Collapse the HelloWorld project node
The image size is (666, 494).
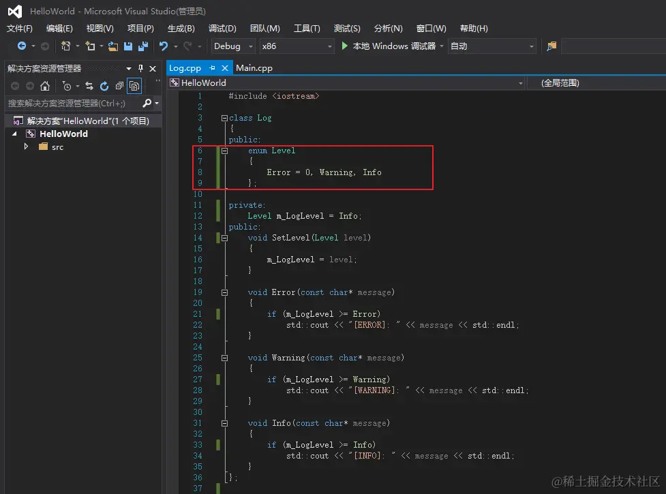click(14, 134)
